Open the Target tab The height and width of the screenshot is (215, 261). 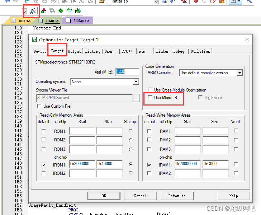click(57, 51)
